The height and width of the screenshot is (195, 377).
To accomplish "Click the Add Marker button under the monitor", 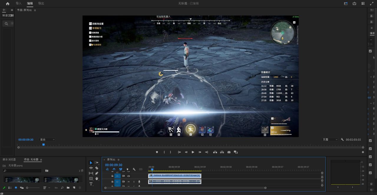I will [157, 152].
